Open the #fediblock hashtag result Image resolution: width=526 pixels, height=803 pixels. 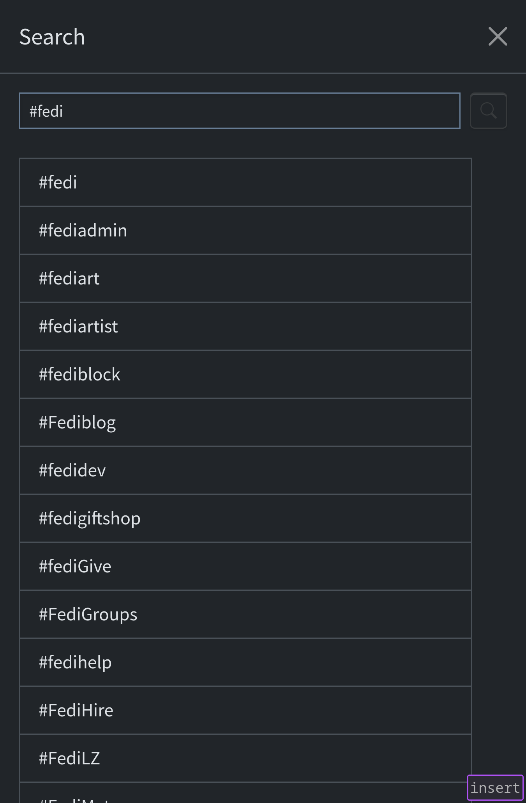[x=245, y=374]
